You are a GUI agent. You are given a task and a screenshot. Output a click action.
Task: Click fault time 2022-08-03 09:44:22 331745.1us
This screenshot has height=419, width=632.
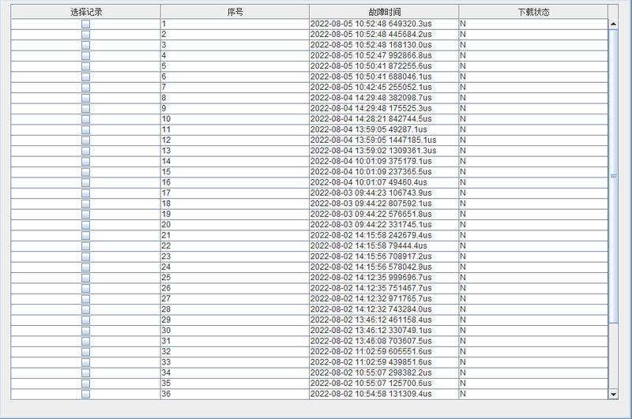point(384,225)
